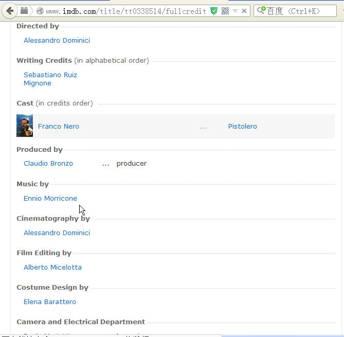The width and height of the screenshot is (344, 337).
Task: Click the Baidu search engine magnifier icon
Action: click(x=261, y=10)
